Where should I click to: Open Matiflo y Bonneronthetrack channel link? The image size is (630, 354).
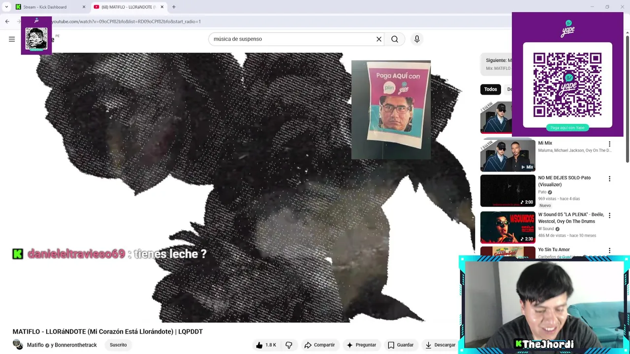pos(62,345)
